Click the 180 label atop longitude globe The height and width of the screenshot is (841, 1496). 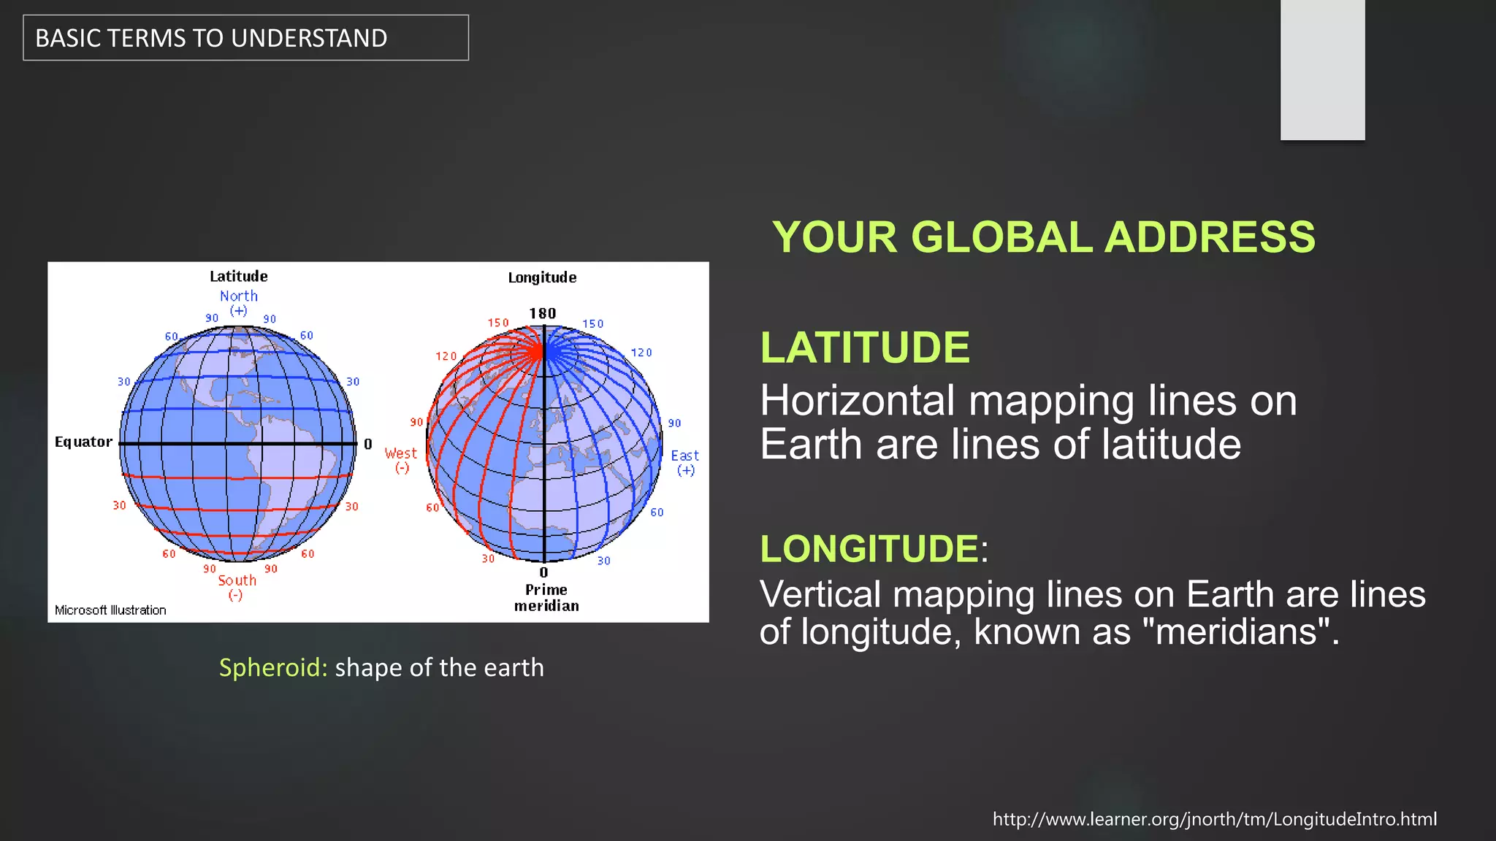[543, 313]
